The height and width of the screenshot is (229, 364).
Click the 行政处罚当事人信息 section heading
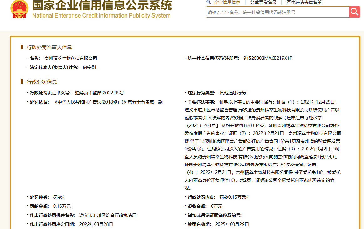(49, 47)
